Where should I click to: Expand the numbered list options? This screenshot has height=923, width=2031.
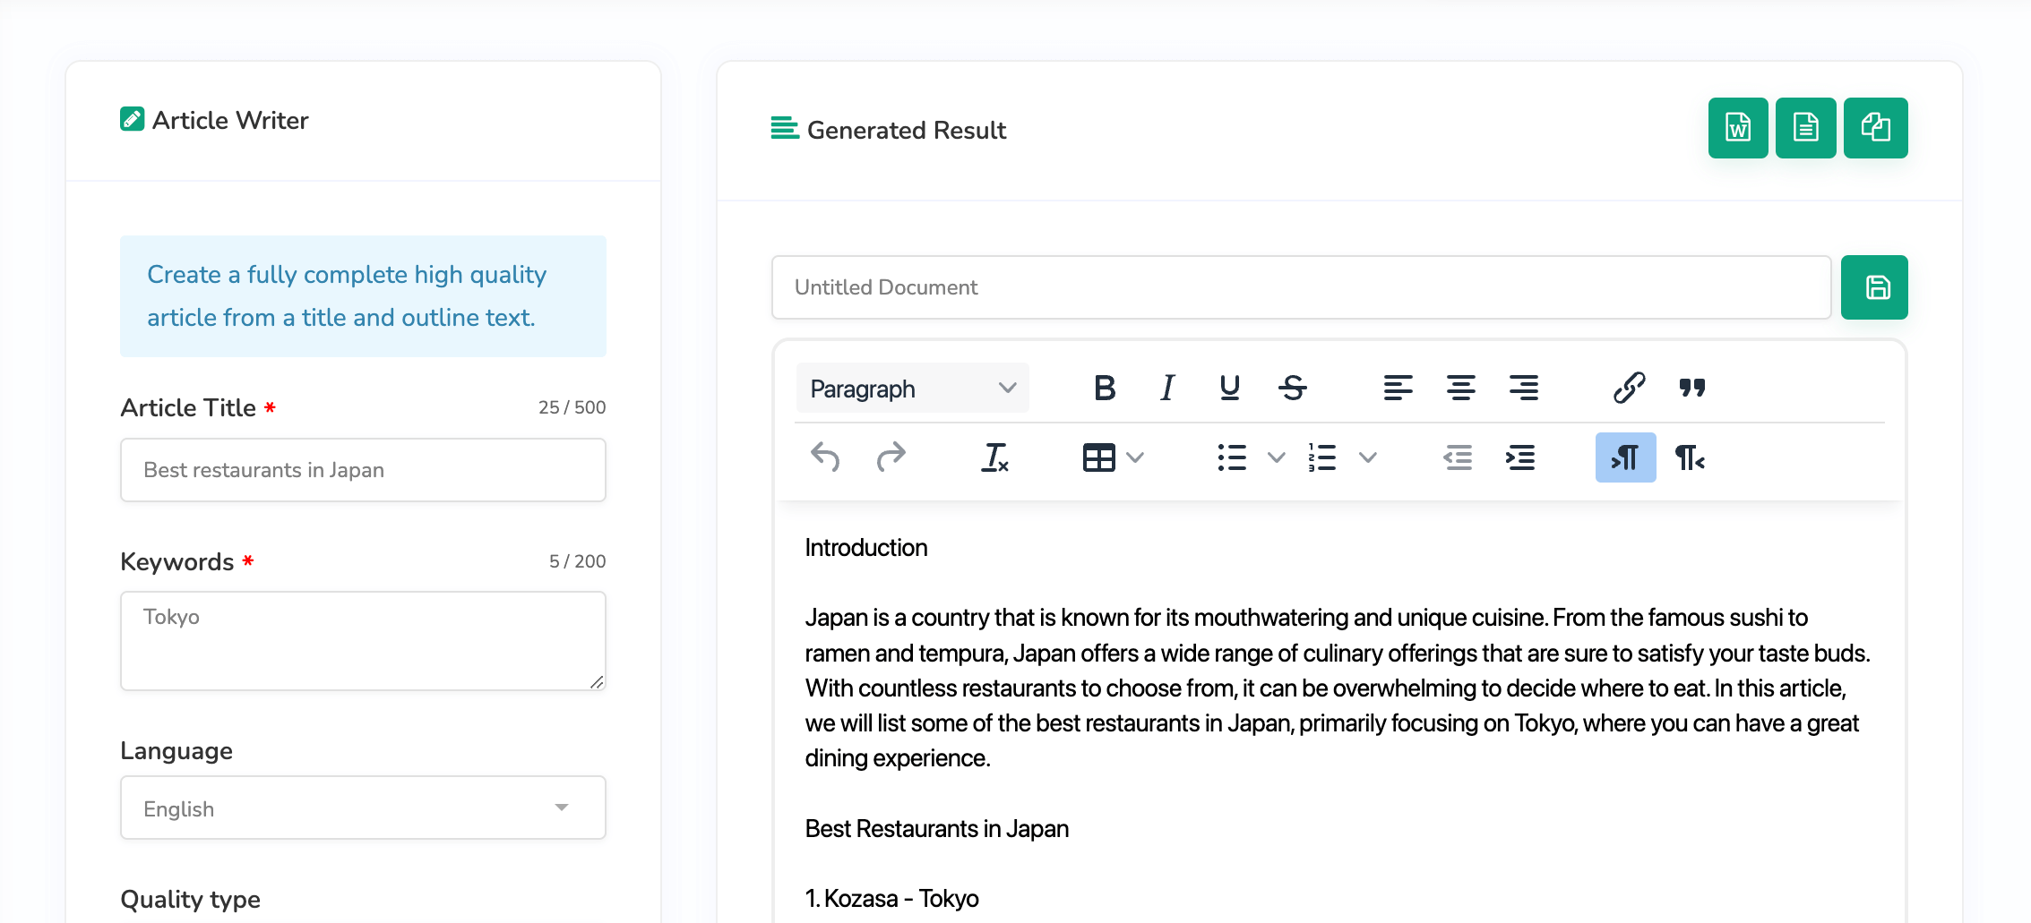(x=1367, y=457)
